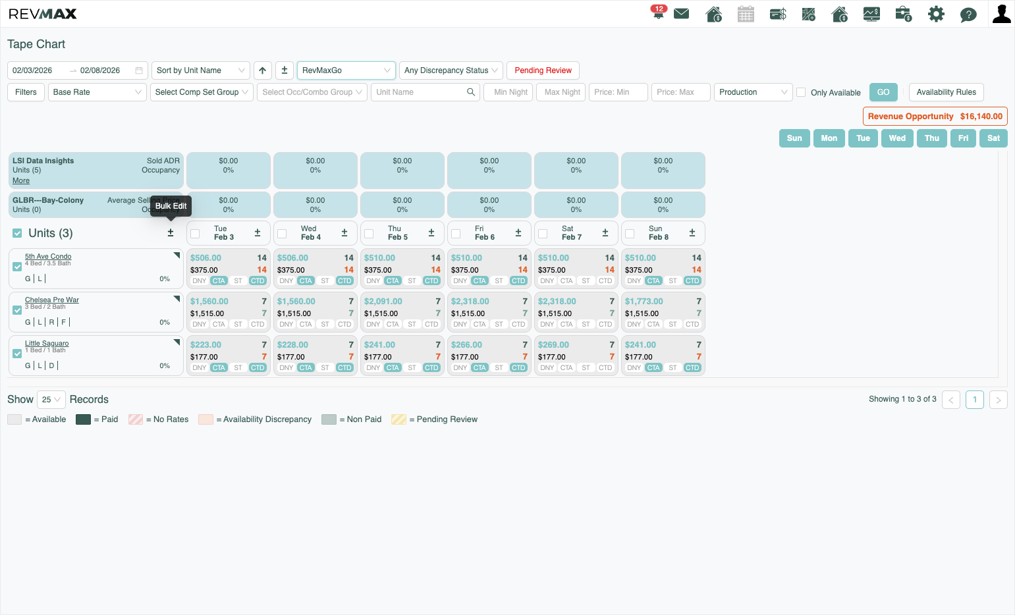The height and width of the screenshot is (615, 1015).
Task: Open the monitor revenue chart icon
Action: click(x=871, y=14)
